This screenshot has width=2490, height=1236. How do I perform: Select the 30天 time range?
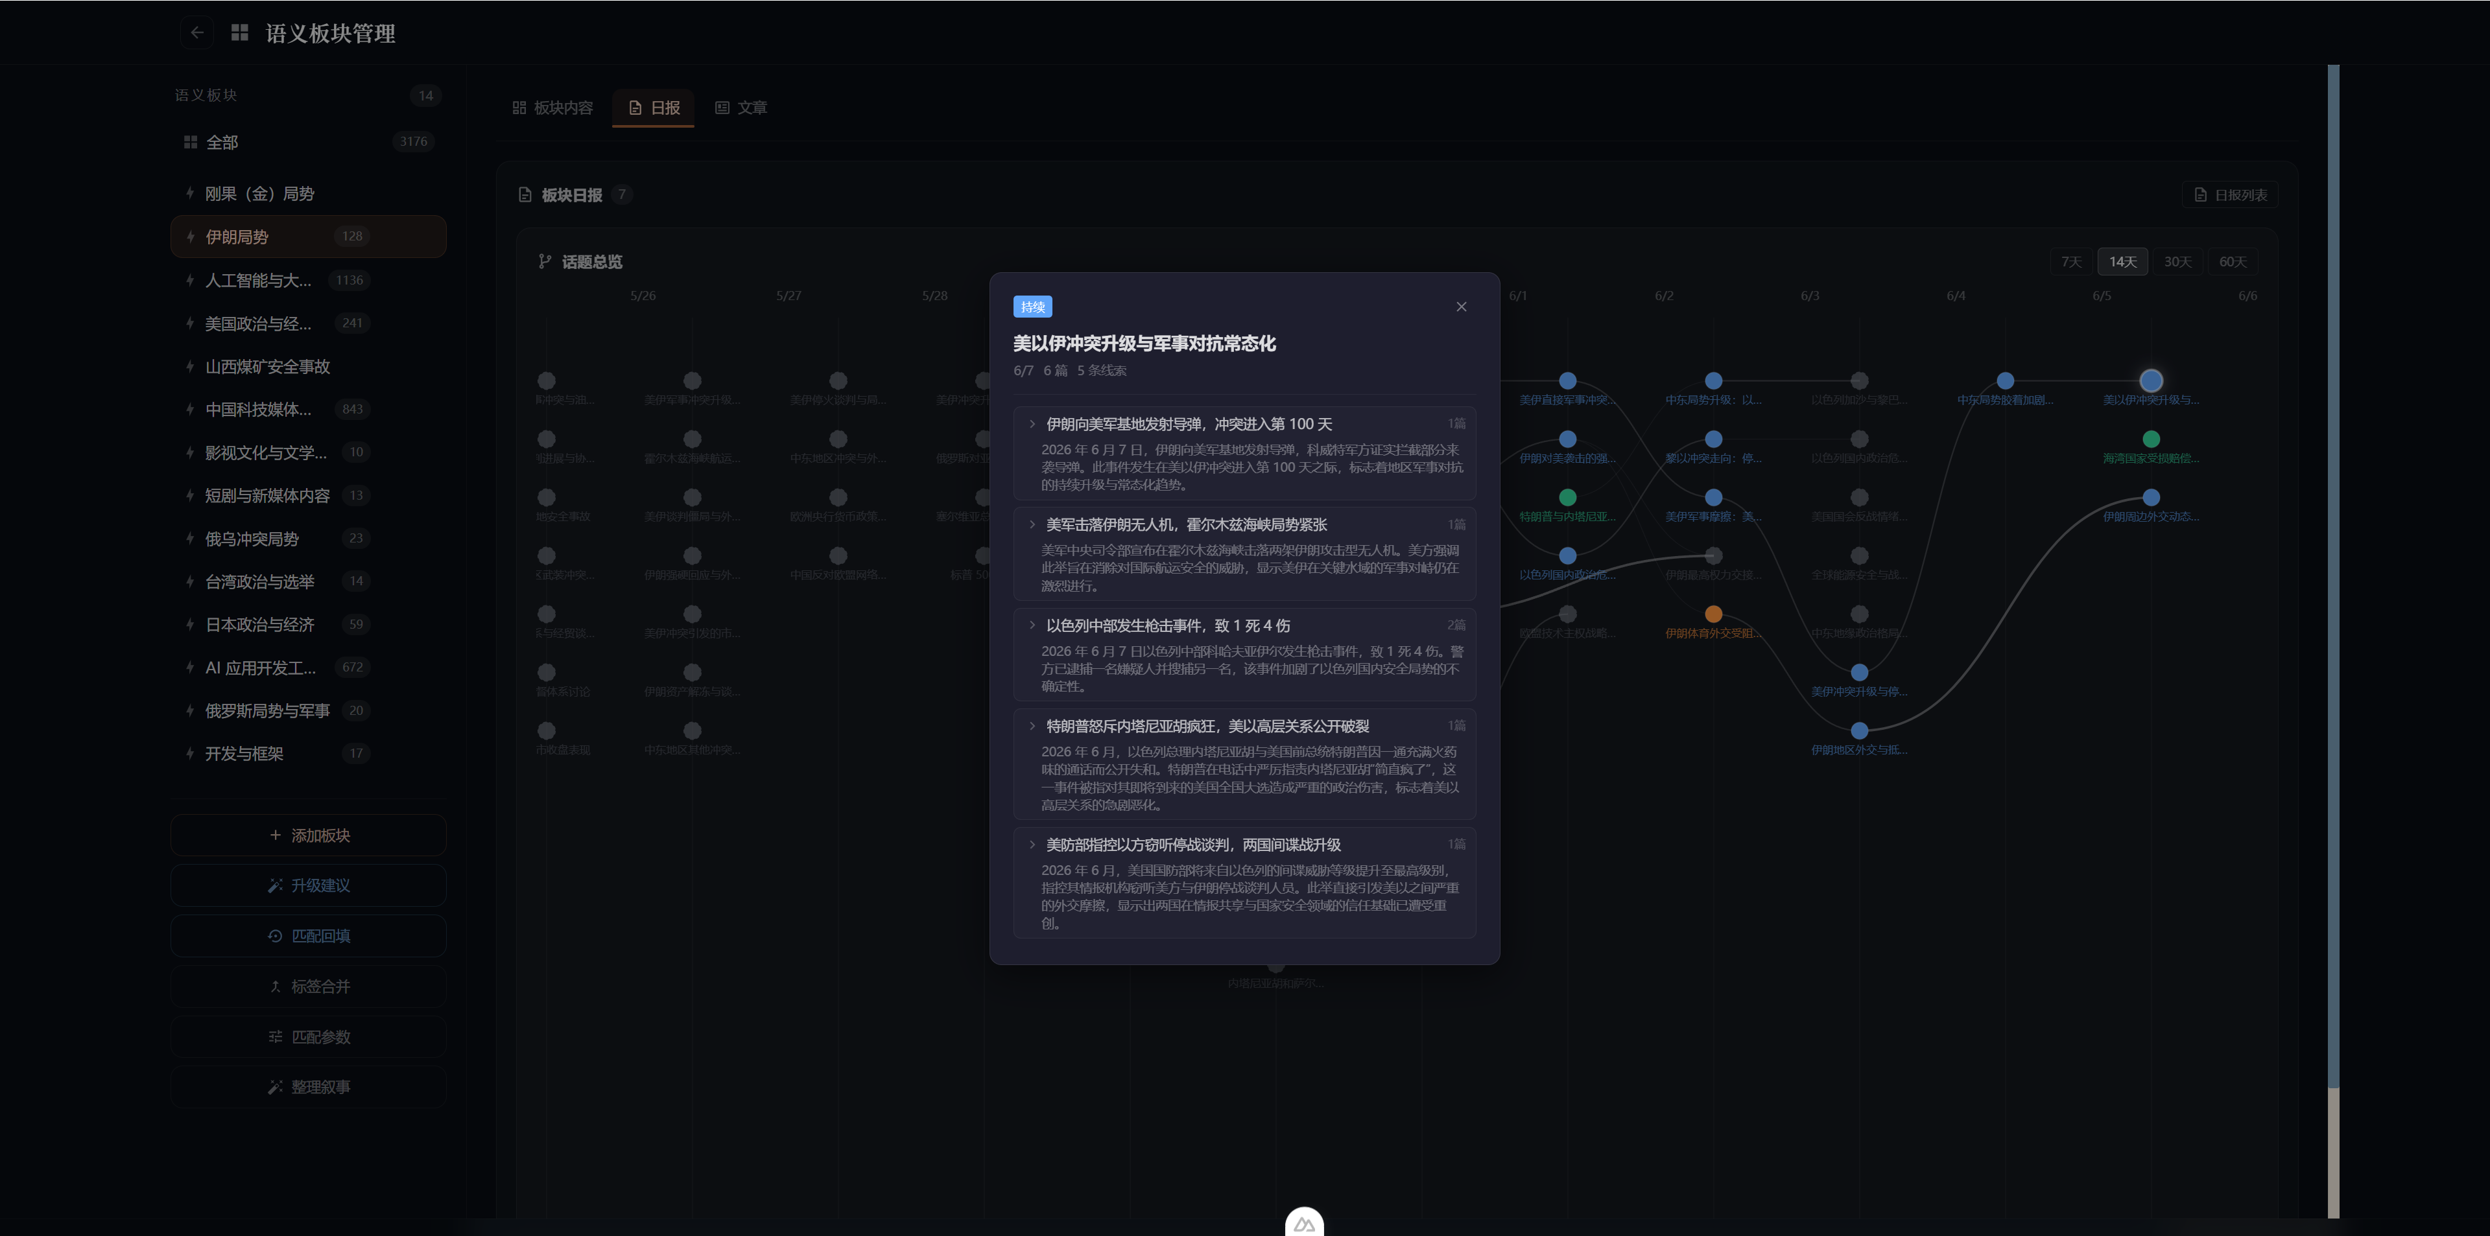[x=2177, y=262]
